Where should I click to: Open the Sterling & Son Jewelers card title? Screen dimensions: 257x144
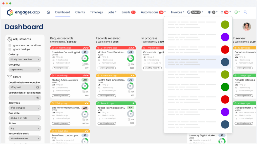tap(65, 80)
